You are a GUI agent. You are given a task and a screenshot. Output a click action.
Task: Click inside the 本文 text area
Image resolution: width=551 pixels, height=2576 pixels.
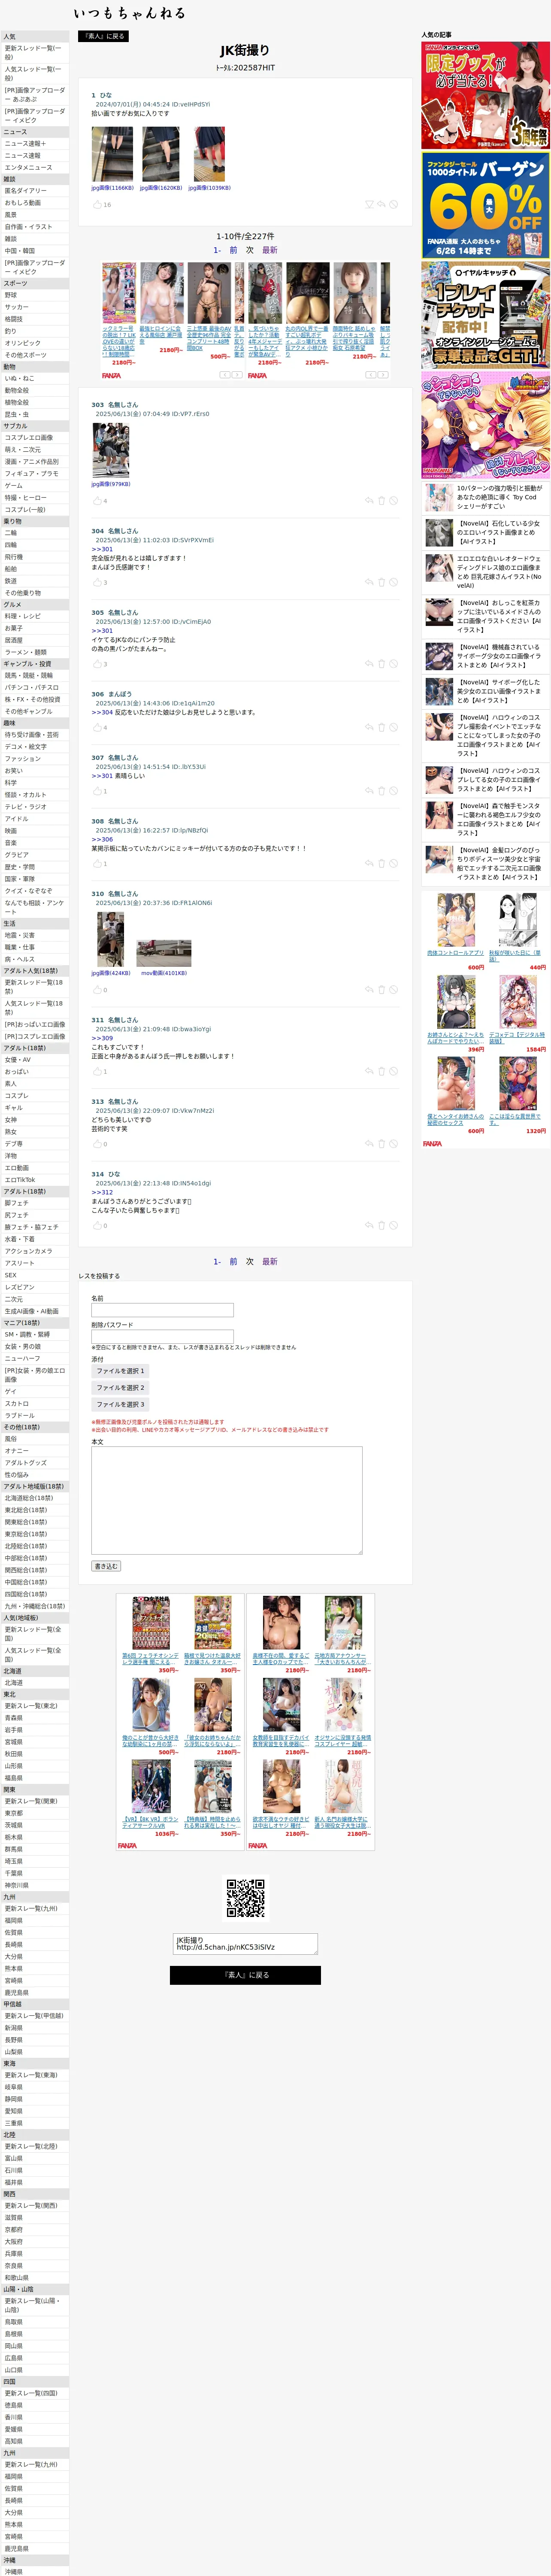coord(227,1500)
